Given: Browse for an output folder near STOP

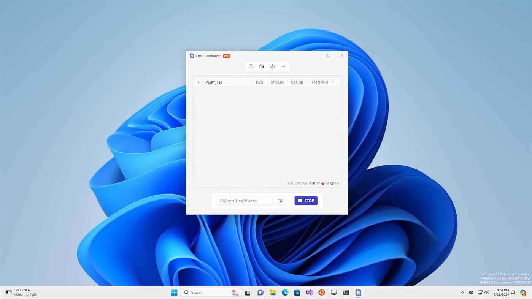Looking at the screenshot, I should pos(280,201).
